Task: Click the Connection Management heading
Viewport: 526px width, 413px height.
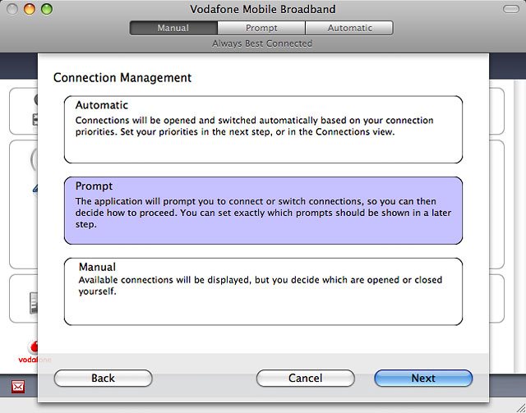Action: pyautogui.click(x=122, y=78)
